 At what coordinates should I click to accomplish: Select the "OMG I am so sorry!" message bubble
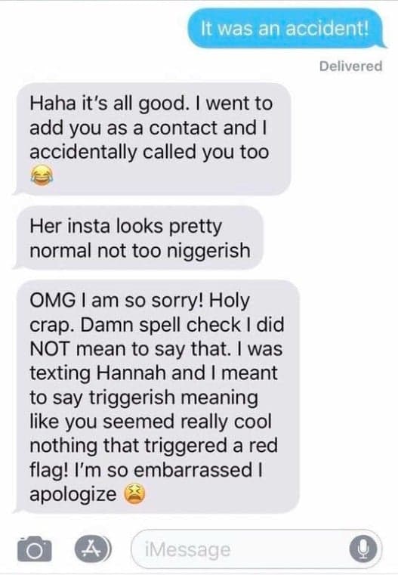(x=157, y=397)
